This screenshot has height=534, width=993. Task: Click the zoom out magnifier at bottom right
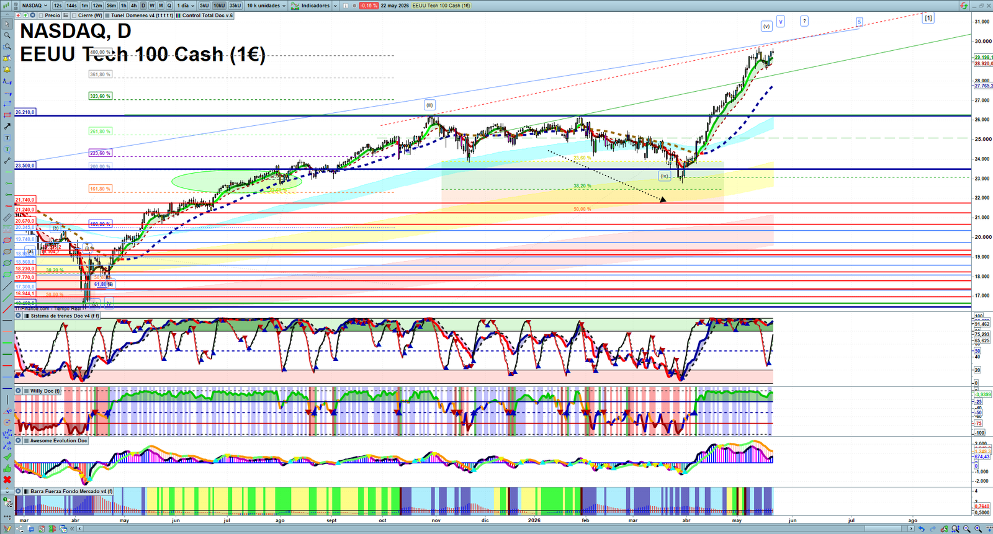966,528
